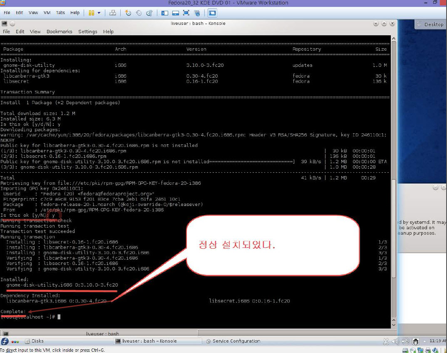The height and width of the screenshot is (353, 447).
Task: Open the VMware snapshot manager
Action: (x=149, y=13)
